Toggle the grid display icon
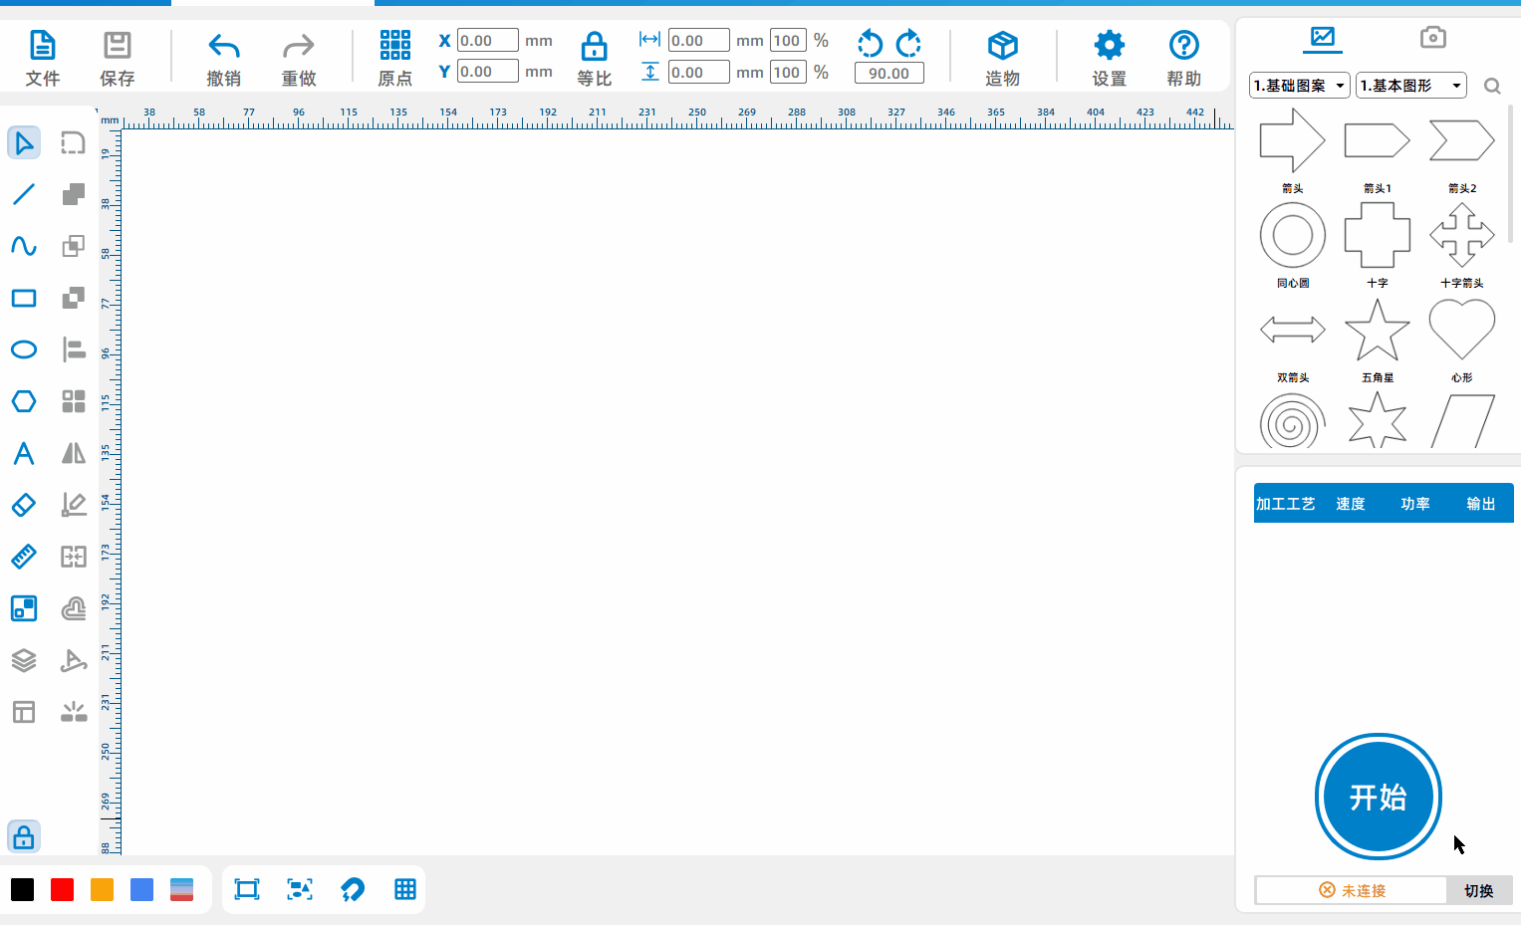Screen dimensions: 1521x925 (x=405, y=889)
